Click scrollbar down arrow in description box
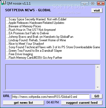This screenshot has height=108, width=106. coord(98,87)
